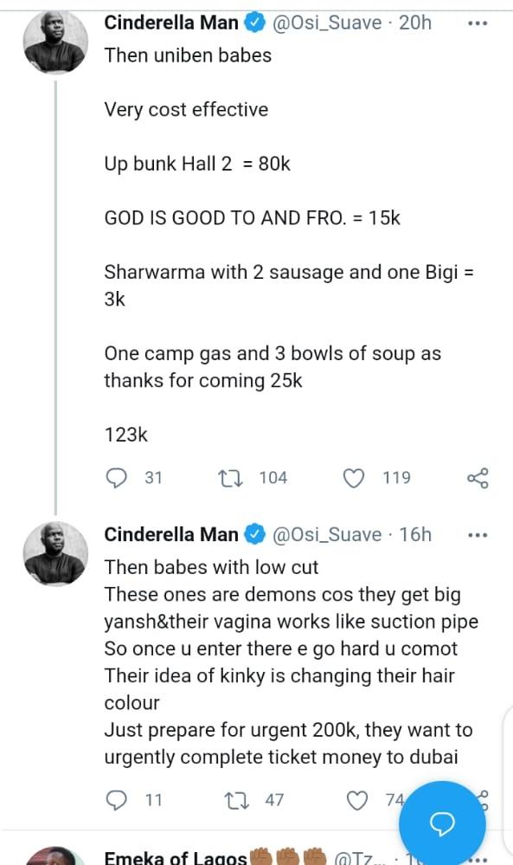Tap the profile avatar on the second tweet
Screen dimensions: 513x865
click(55, 552)
